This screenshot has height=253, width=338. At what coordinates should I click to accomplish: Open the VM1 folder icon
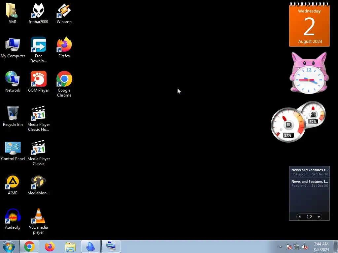pyautogui.click(x=13, y=13)
